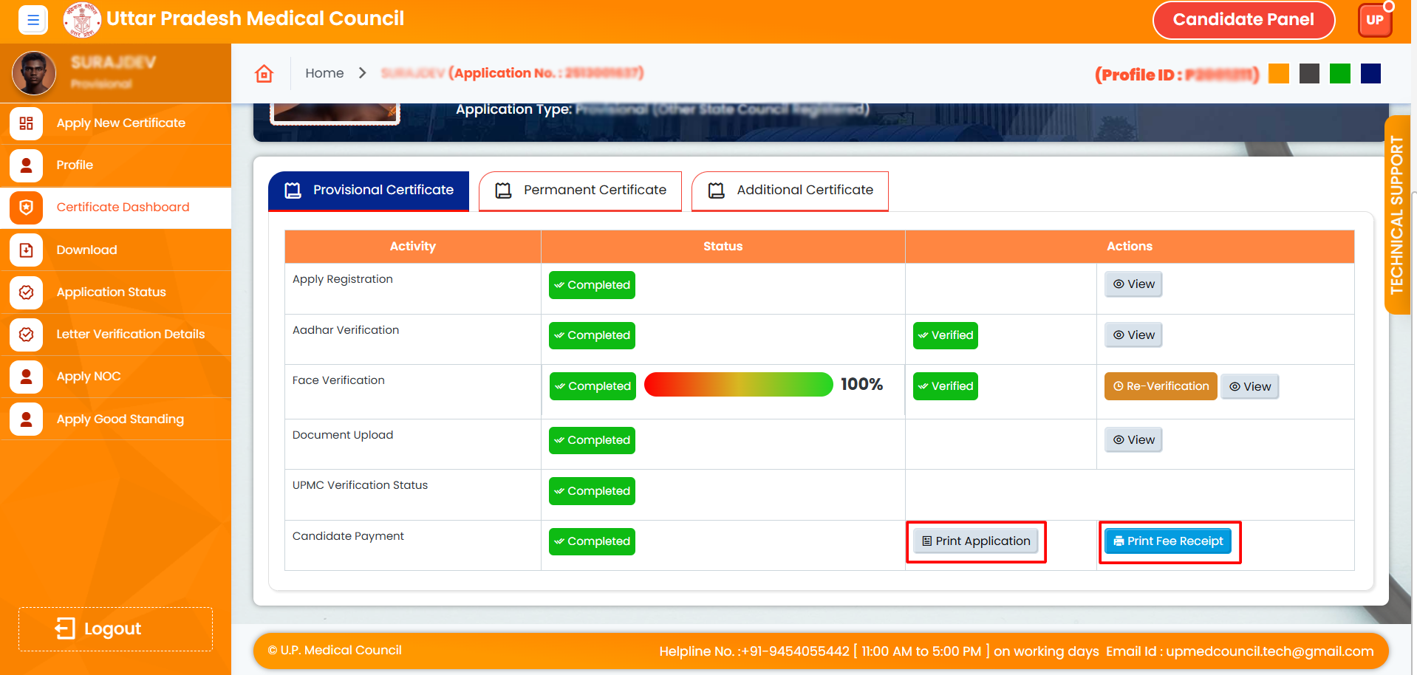Switch to the green theme swatch
Screen dimensions: 1417x675
click(x=1339, y=74)
